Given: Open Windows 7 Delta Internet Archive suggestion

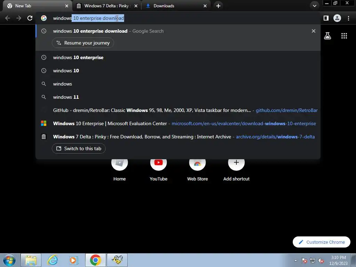Looking at the screenshot, I should (178, 137).
